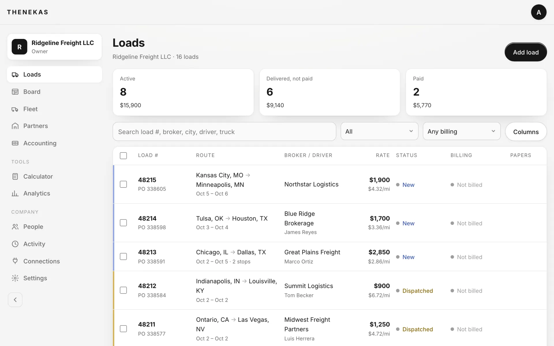The image size is (554, 346).
Task: Click the THENEKAS logo text
Action: [28, 12]
